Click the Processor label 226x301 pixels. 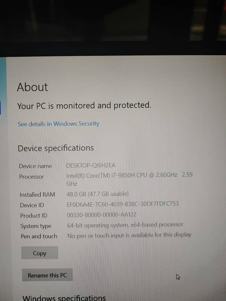coord(32,176)
